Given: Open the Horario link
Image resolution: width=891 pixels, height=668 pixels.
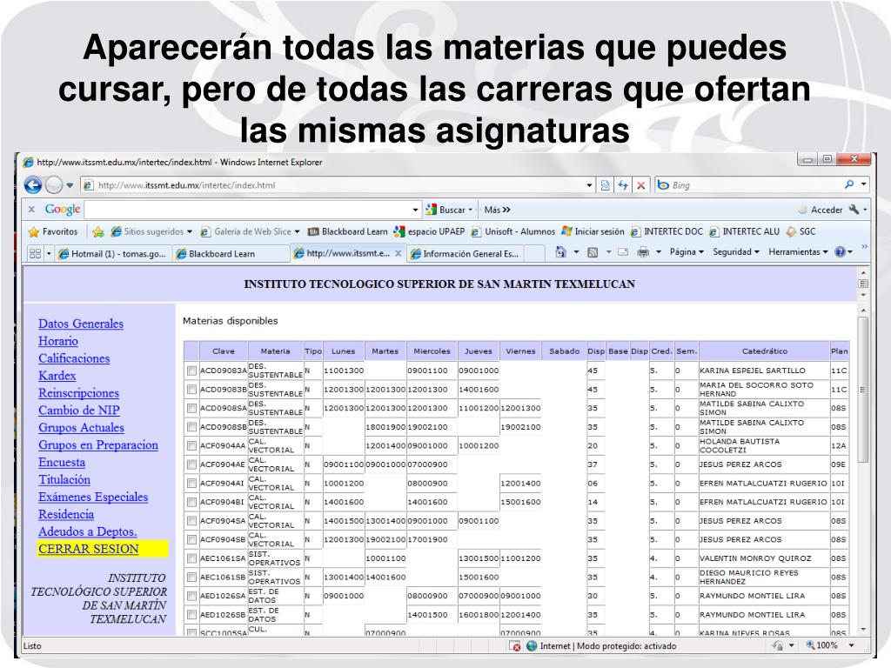Looking at the screenshot, I should 58,341.
